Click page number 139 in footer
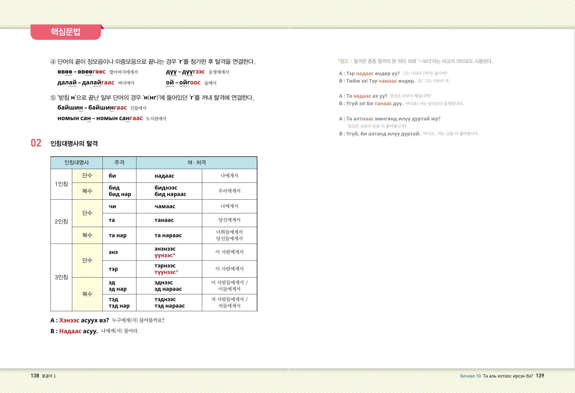The height and width of the screenshot is (393, 575). point(540,376)
